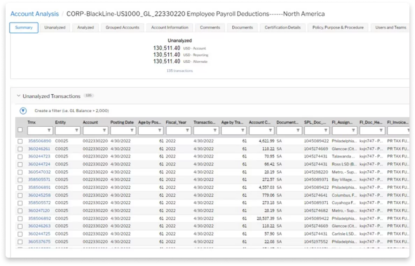
Task: Open the Account Information tab
Action: [x=170, y=28]
